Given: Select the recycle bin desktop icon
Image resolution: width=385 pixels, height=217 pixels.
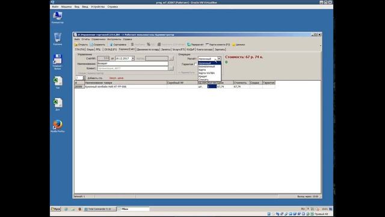Looking at the screenshot, I should tap(58, 39).
